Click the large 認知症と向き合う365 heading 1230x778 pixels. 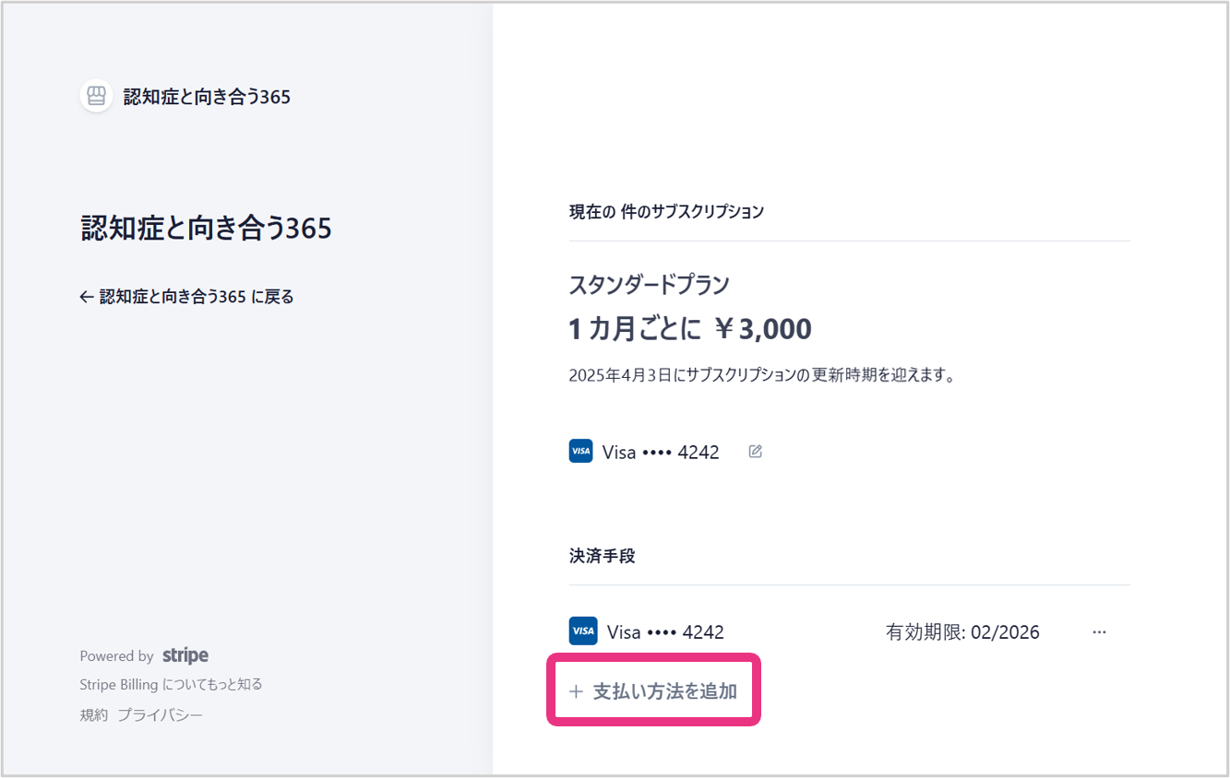pos(207,228)
